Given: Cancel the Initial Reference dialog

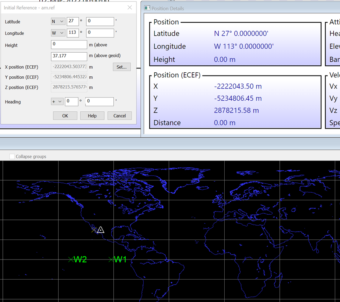Looking at the screenshot, I should pos(120,116).
